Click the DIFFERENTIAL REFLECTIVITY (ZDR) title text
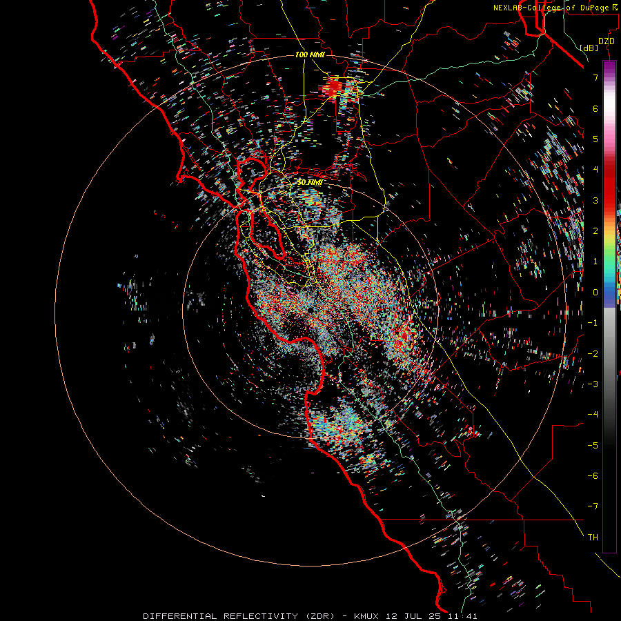Viewport: 621px width, 621px height. click(239, 616)
